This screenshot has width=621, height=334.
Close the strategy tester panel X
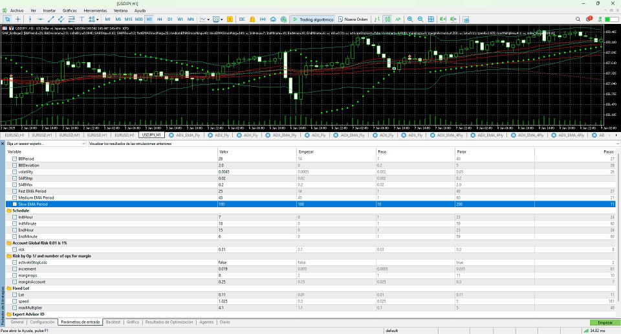3,144
